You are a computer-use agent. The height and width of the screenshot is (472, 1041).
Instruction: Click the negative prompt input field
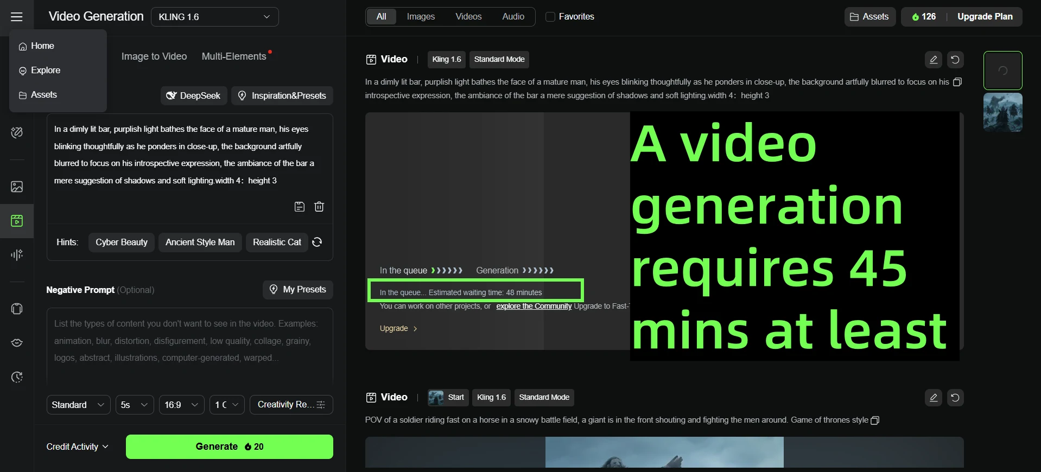[x=189, y=345]
